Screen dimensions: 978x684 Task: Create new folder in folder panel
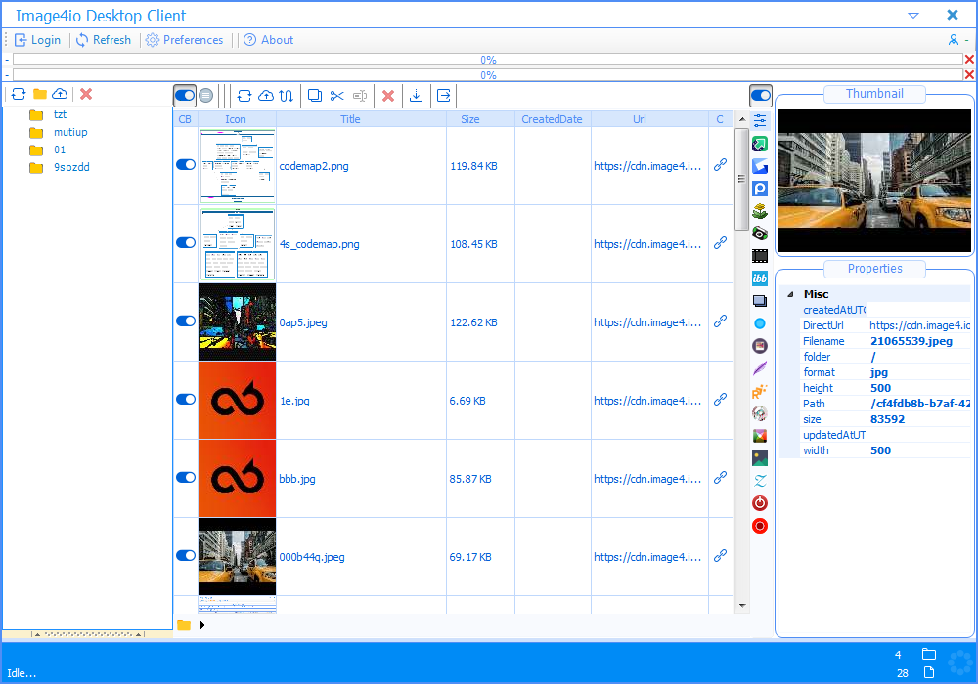pyautogui.click(x=40, y=94)
